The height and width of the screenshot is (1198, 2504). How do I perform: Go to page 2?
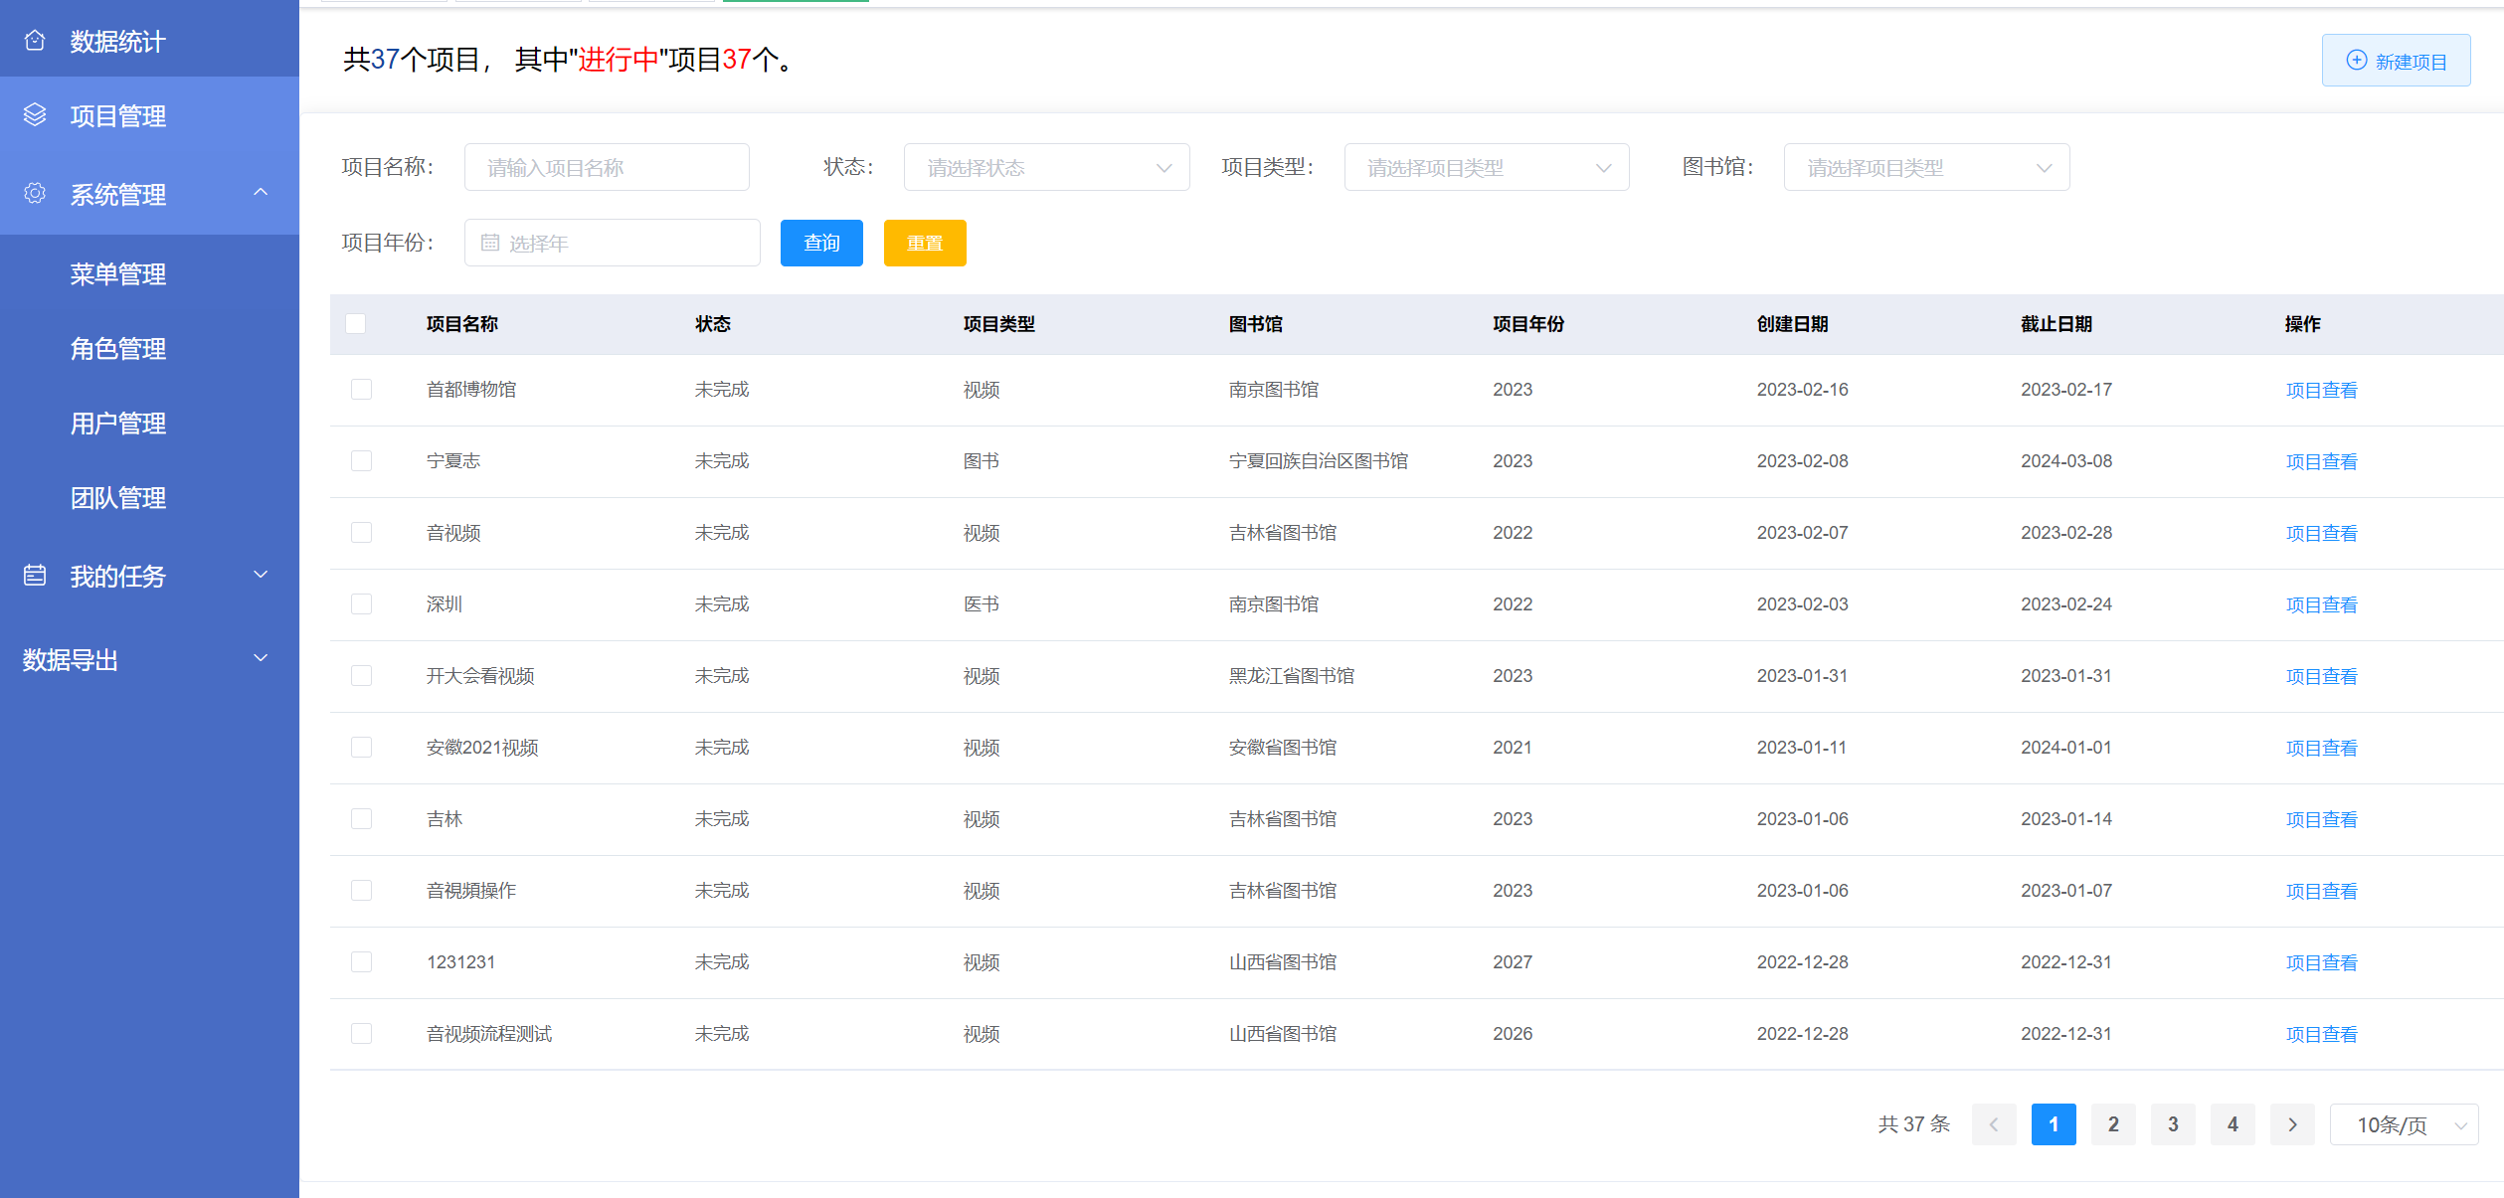coord(2113,1124)
